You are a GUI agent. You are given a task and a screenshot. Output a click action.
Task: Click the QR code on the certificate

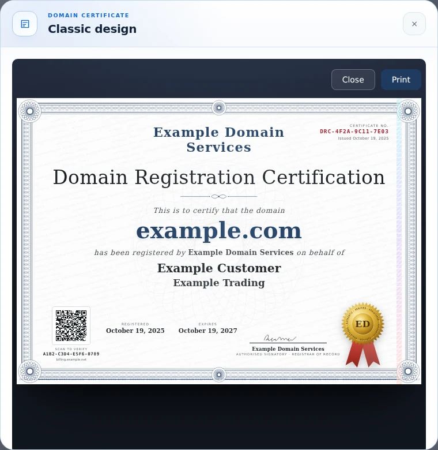point(71,325)
